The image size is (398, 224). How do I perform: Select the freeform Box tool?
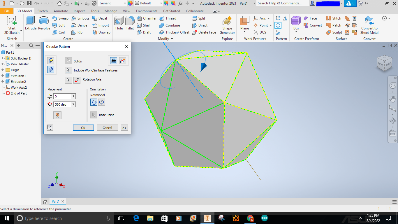(x=296, y=23)
